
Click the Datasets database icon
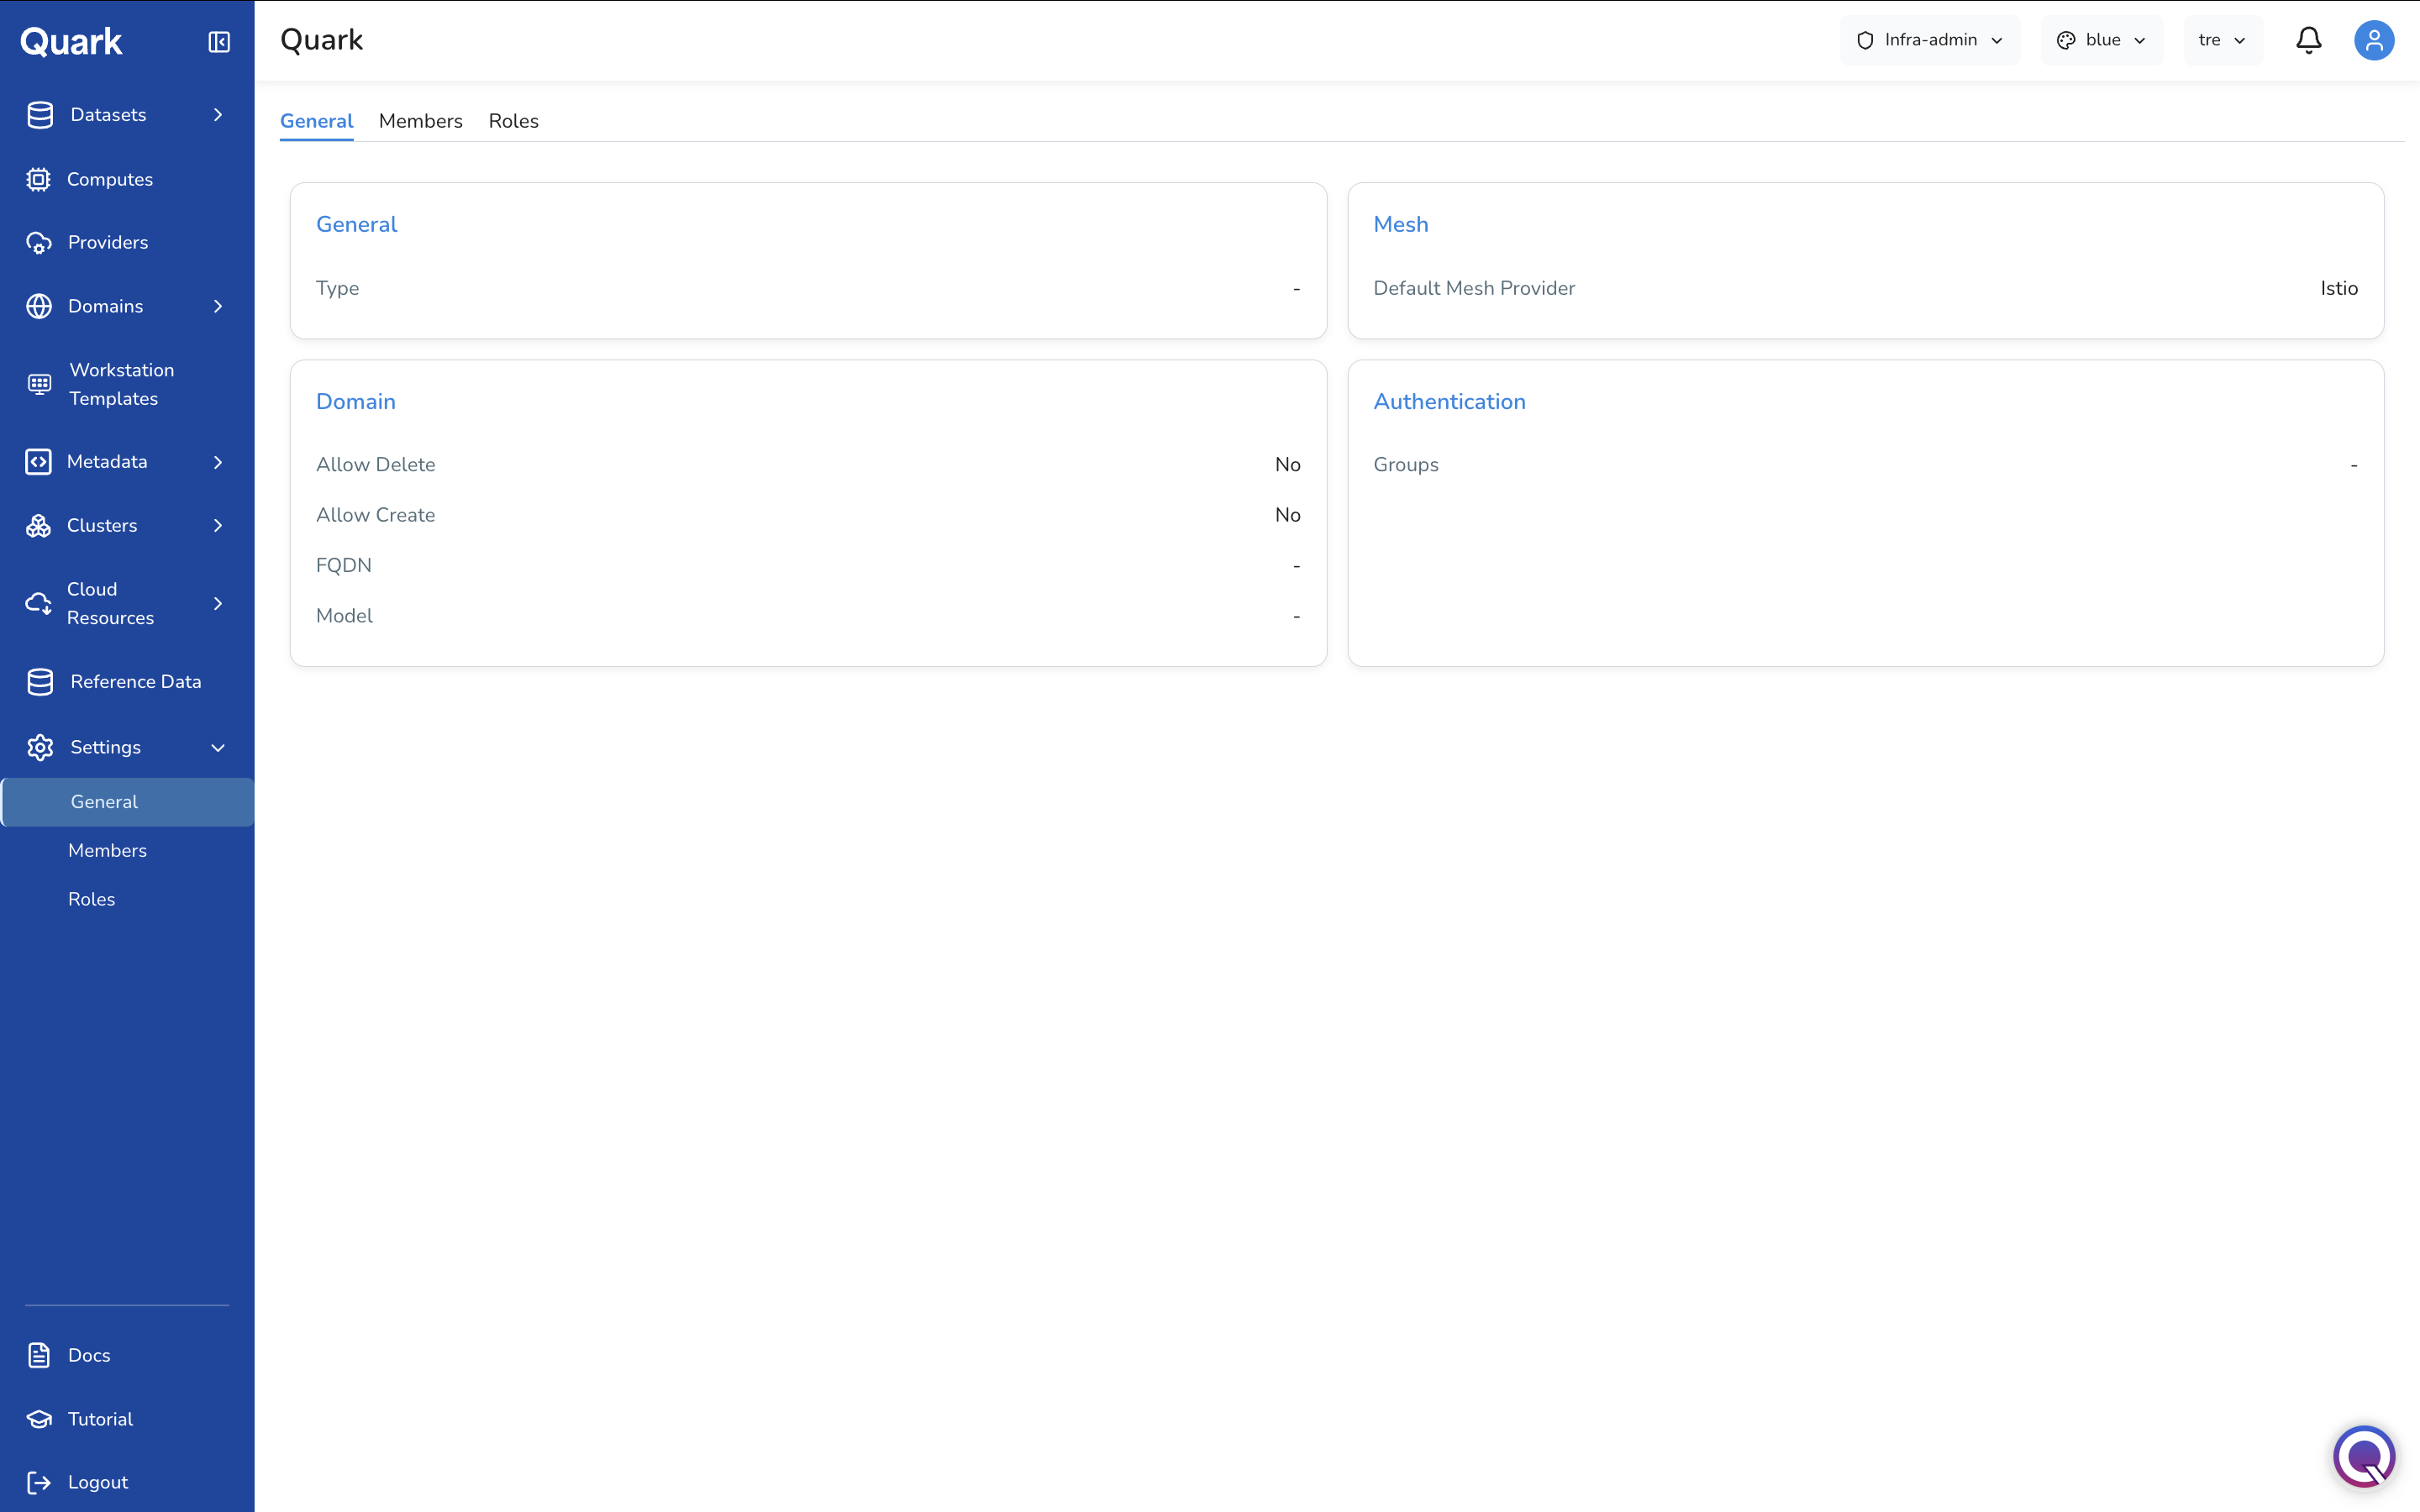pos(40,115)
